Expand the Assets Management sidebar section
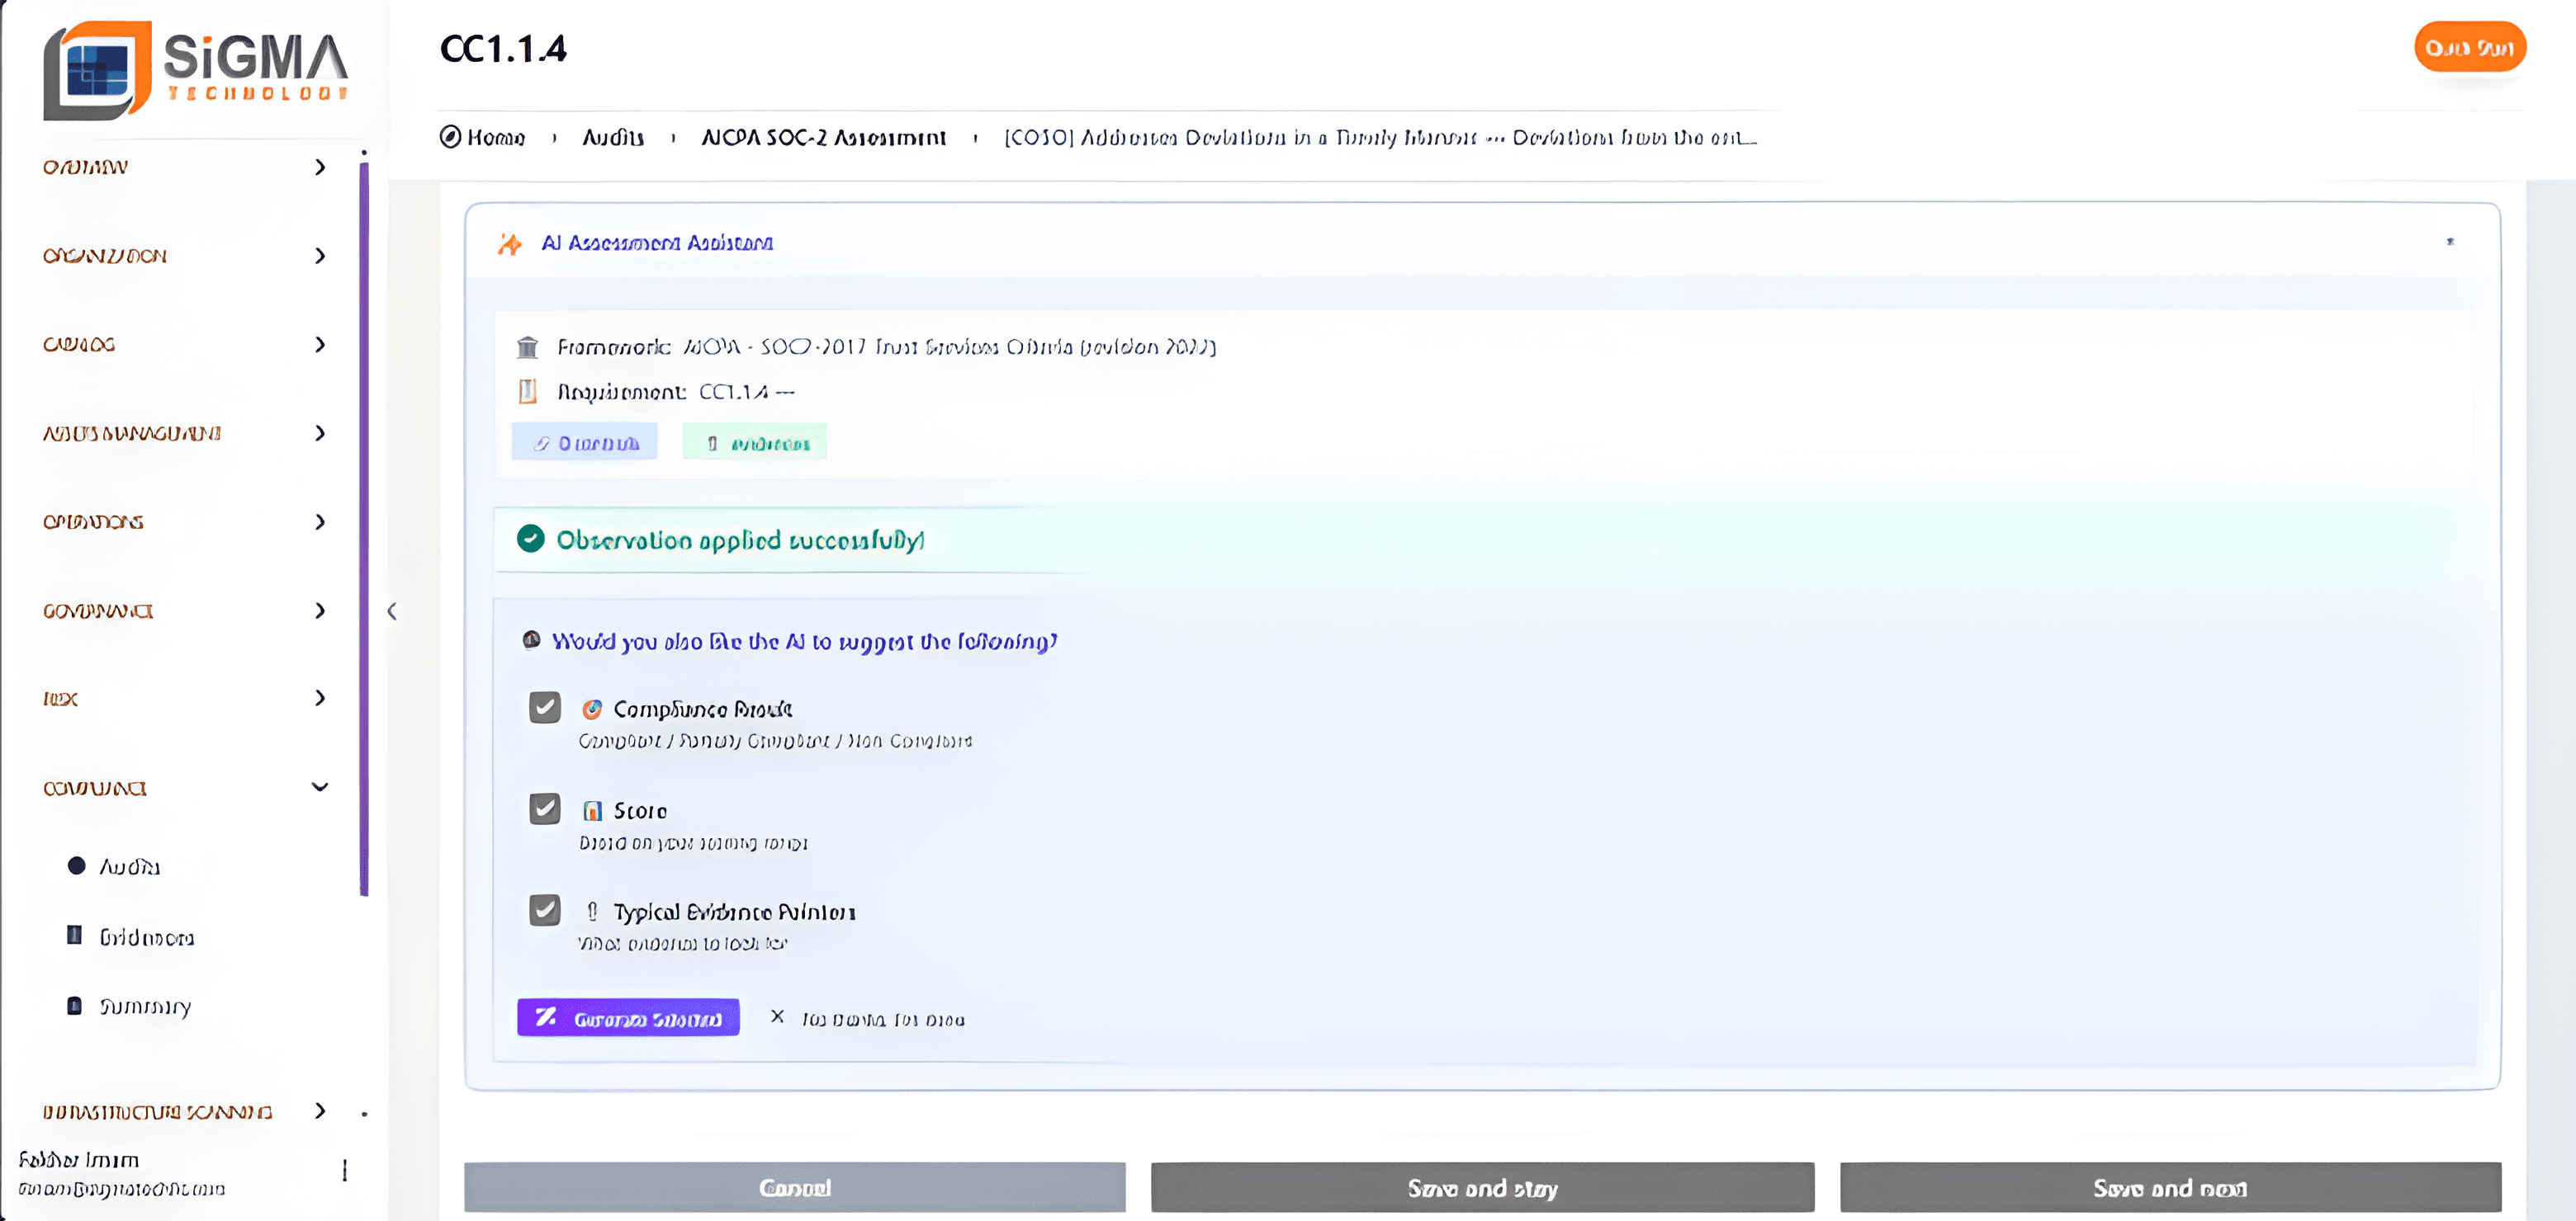Screen dimensions: 2576x1221 pos(320,434)
